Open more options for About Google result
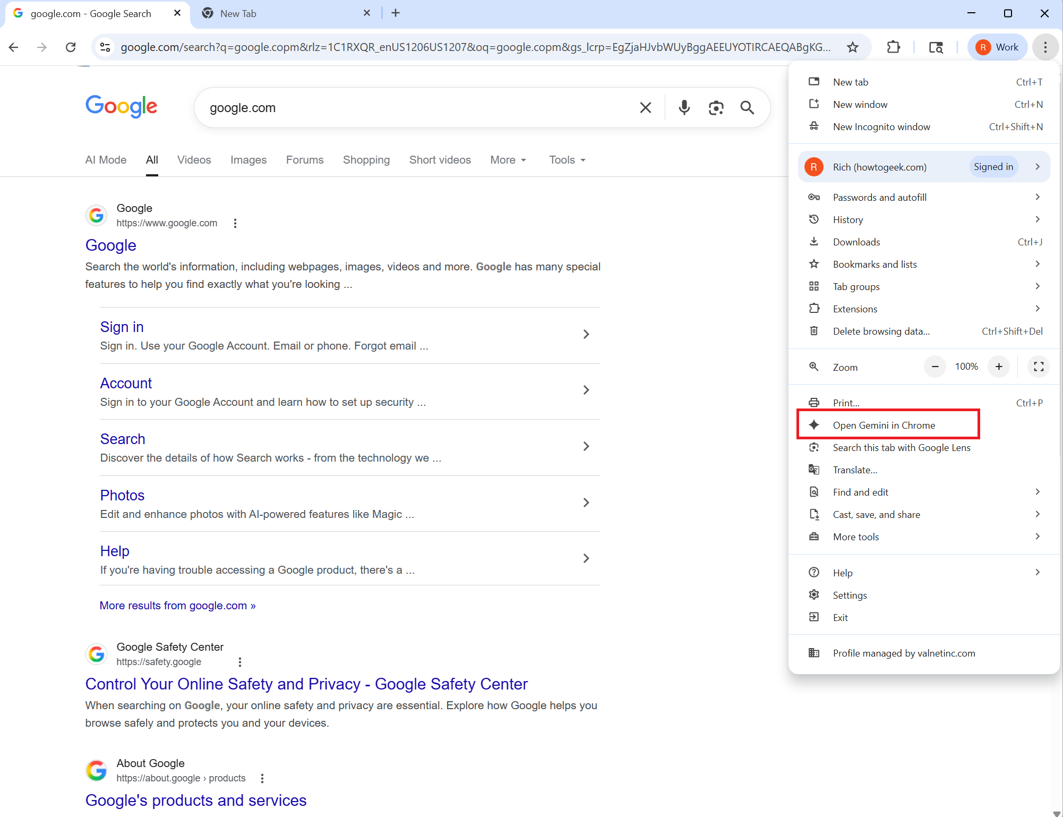Screen dimensions: 1063x817 pyautogui.click(x=262, y=778)
